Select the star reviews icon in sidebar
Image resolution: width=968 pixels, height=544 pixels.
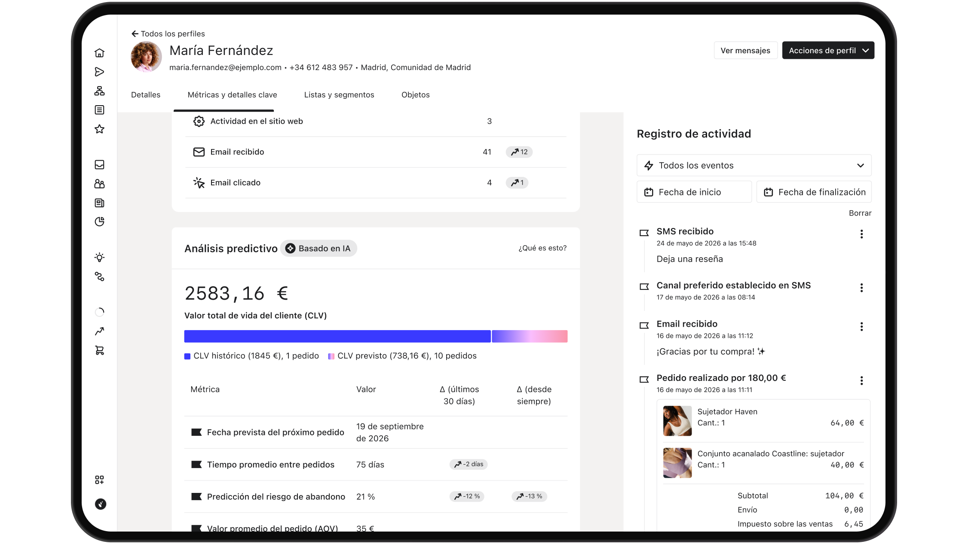pos(99,129)
